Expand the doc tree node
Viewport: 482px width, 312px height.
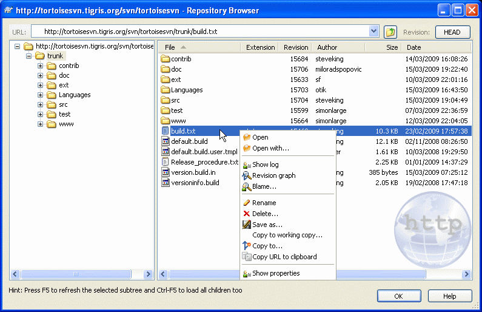(x=40, y=75)
